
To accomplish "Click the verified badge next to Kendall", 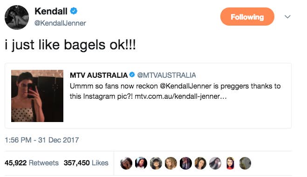I will tap(74, 11).
